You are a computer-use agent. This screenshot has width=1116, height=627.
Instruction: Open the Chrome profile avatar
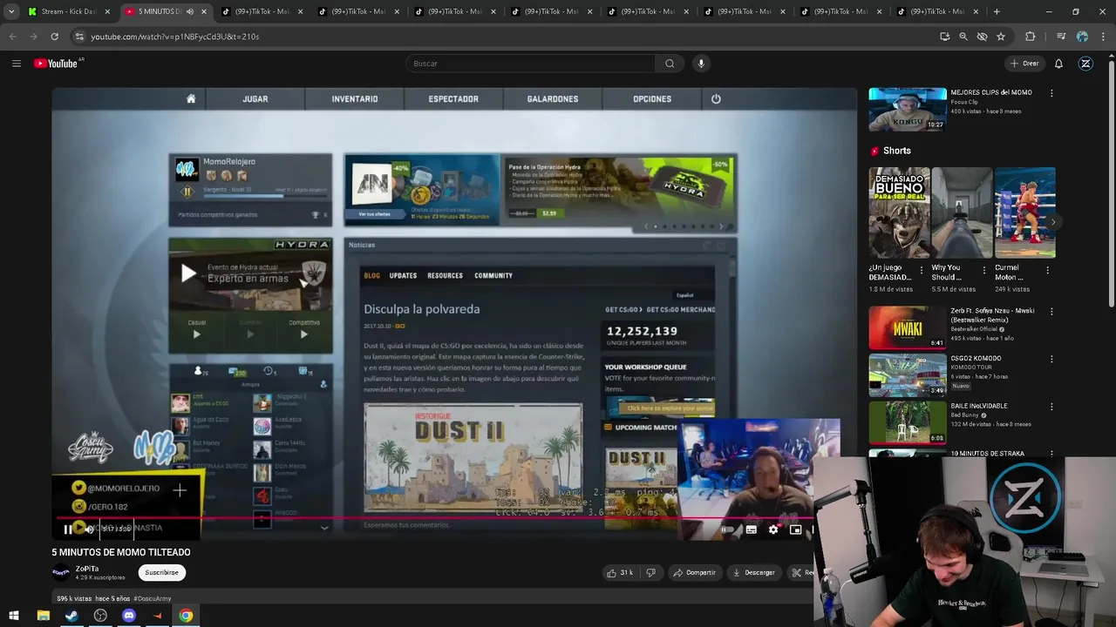(1082, 37)
